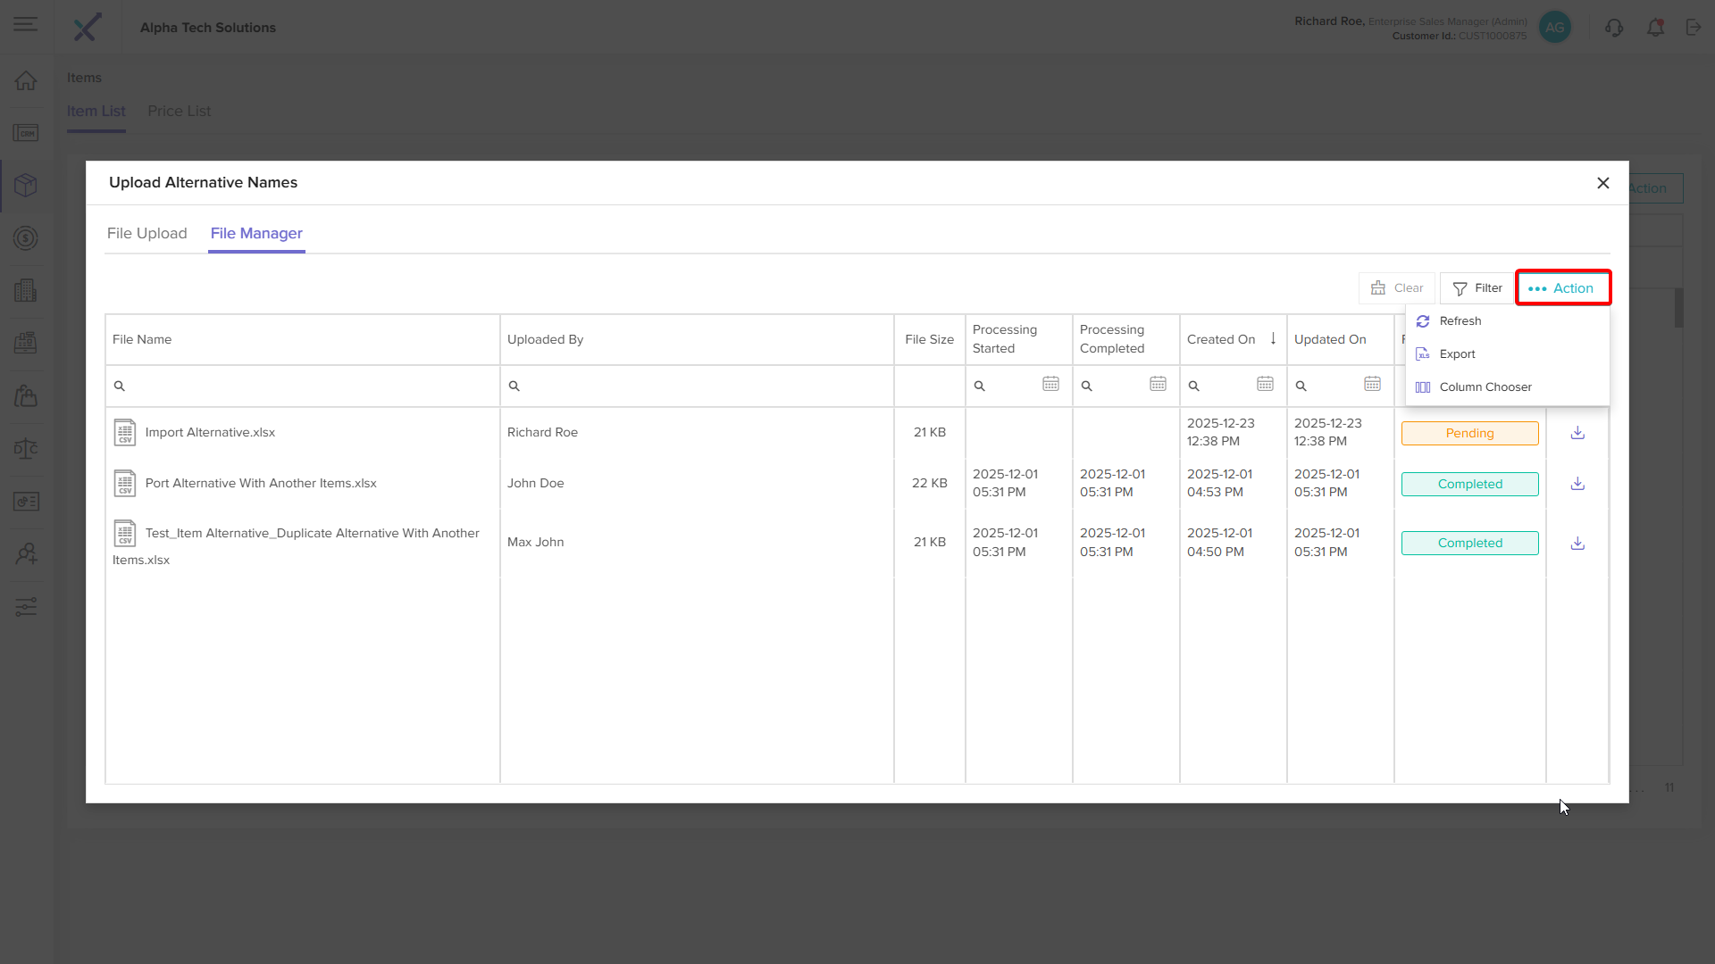
Task: Click the Uploaded By search field
Action: 701,386
